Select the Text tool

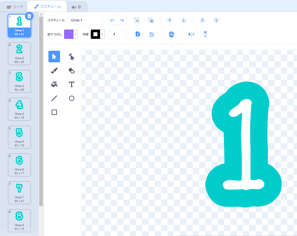(x=71, y=84)
